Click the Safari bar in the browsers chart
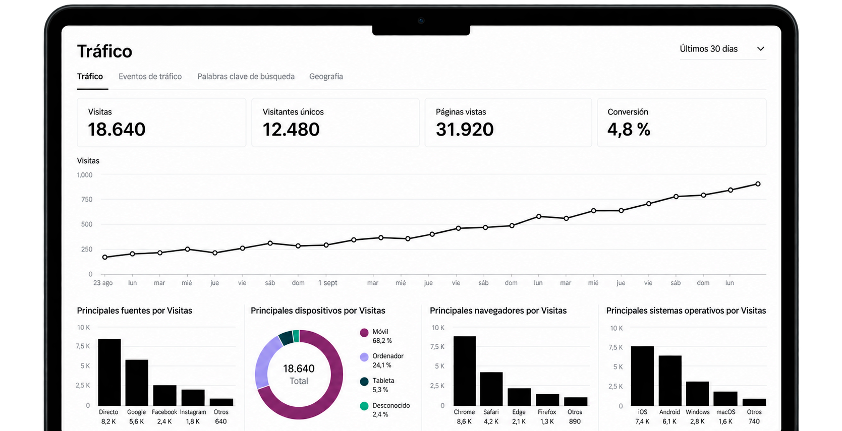Image resolution: width=842 pixels, height=431 pixels. coord(491,389)
